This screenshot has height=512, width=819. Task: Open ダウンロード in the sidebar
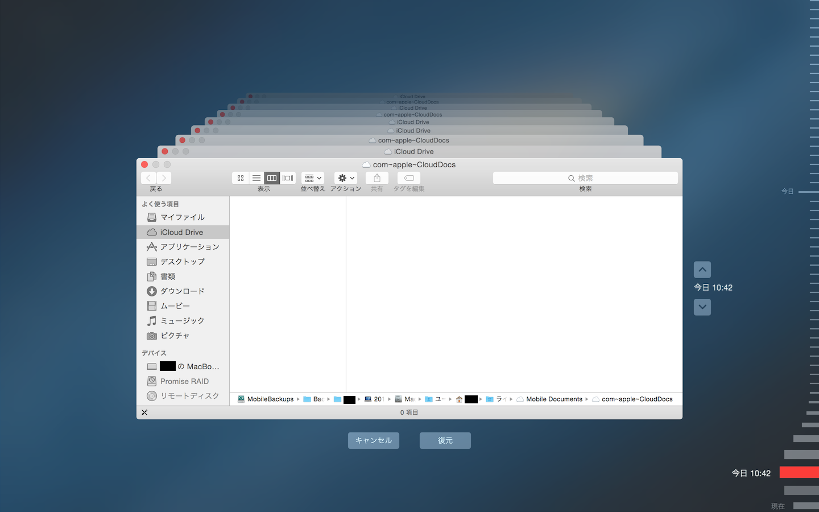click(x=183, y=291)
